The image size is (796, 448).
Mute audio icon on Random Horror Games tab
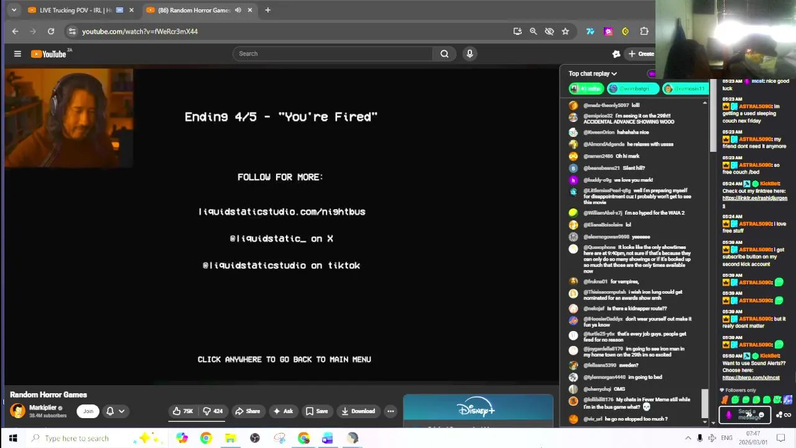238,10
